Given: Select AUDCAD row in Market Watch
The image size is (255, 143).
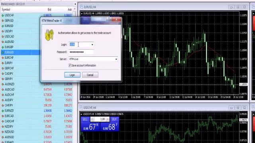Looking at the screenshot, I should click(37, 89).
